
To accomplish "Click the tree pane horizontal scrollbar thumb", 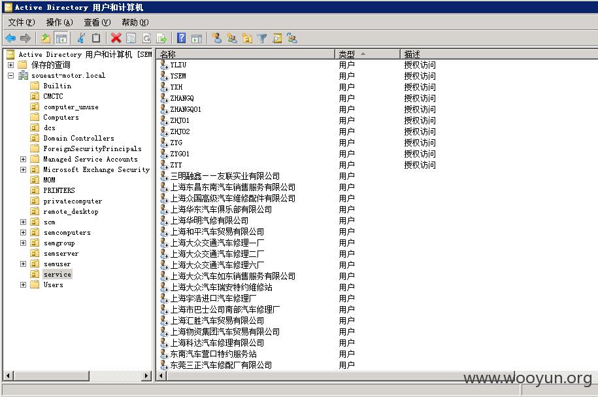I will (52, 375).
